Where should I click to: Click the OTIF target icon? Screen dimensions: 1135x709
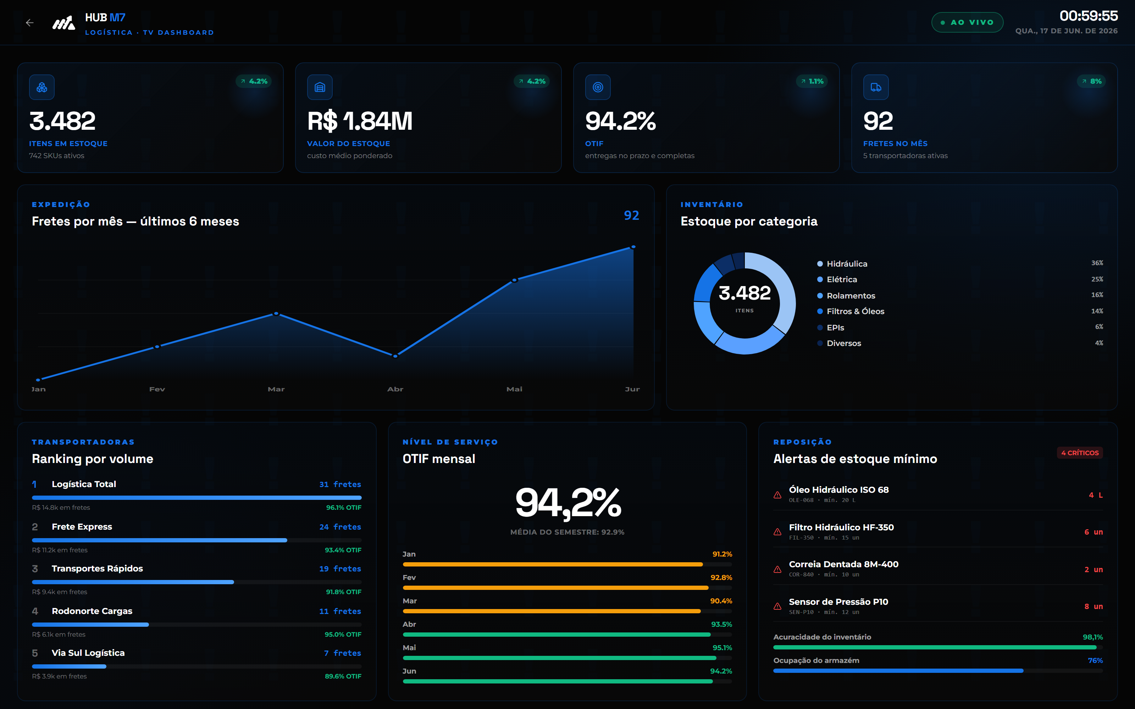pyautogui.click(x=598, y=87)
